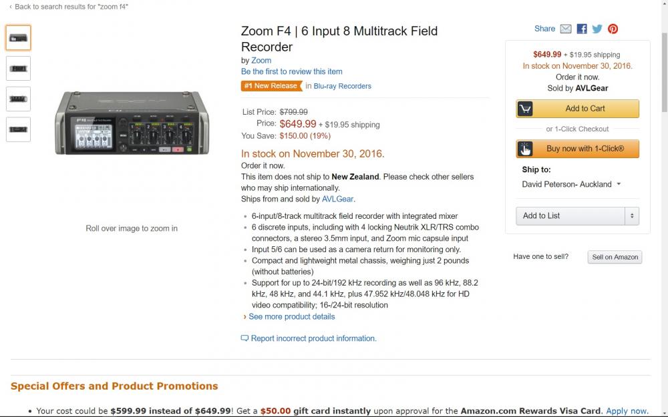
Task: Go back to search results for zoom f4
Action: (x=71, y=6)
